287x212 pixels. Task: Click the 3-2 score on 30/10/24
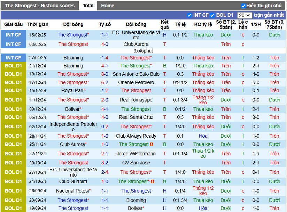(x=105, y=163)
